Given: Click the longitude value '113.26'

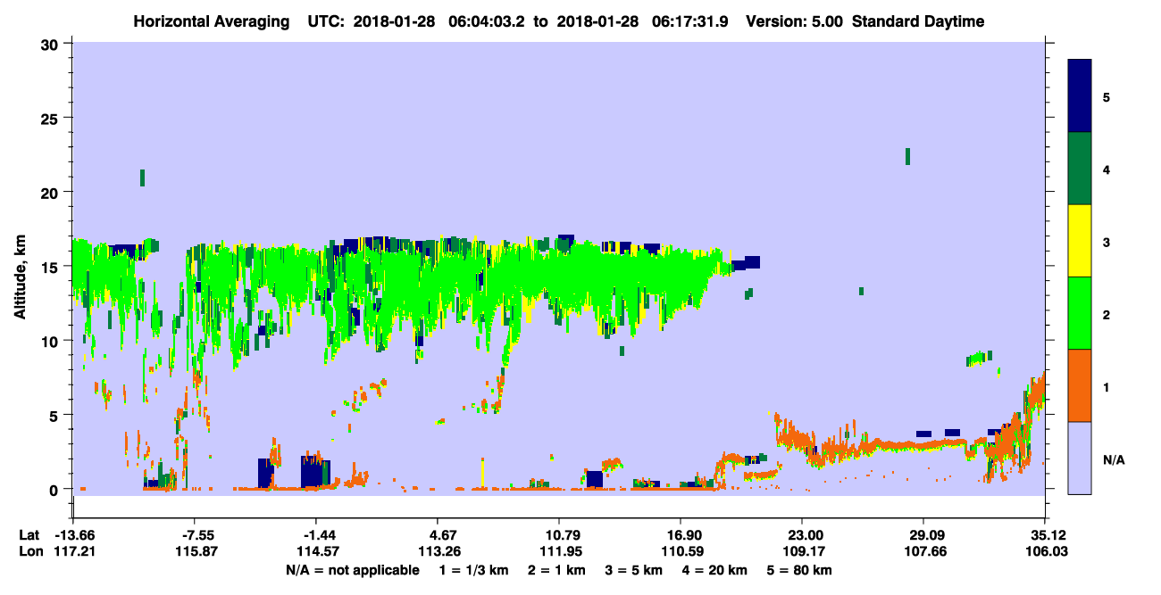Looking at the screenshot, I should (x=438, y=551).
